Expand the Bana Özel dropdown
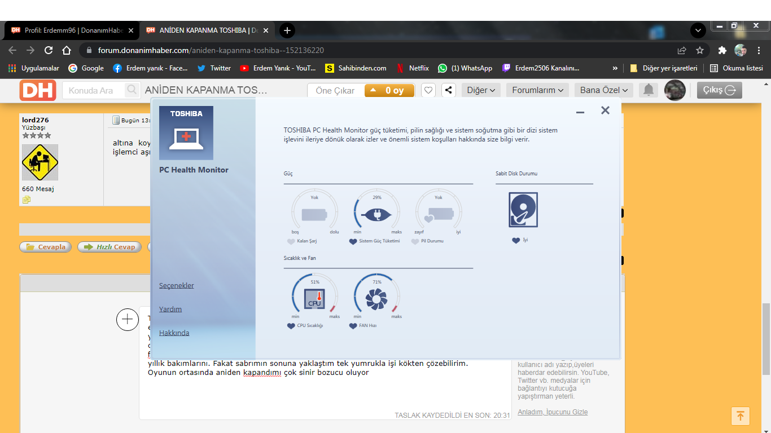Screen dimensions: 771x433 click(603, 90)
